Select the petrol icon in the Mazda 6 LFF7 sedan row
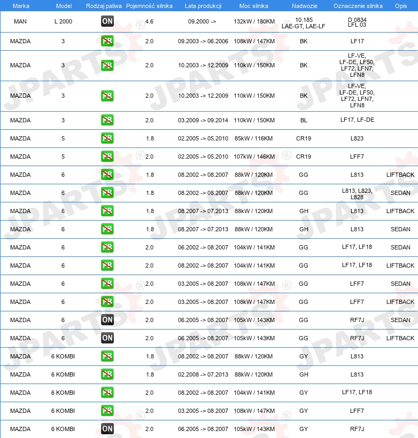This screenshot has width=418, height=438. point(107,284)
